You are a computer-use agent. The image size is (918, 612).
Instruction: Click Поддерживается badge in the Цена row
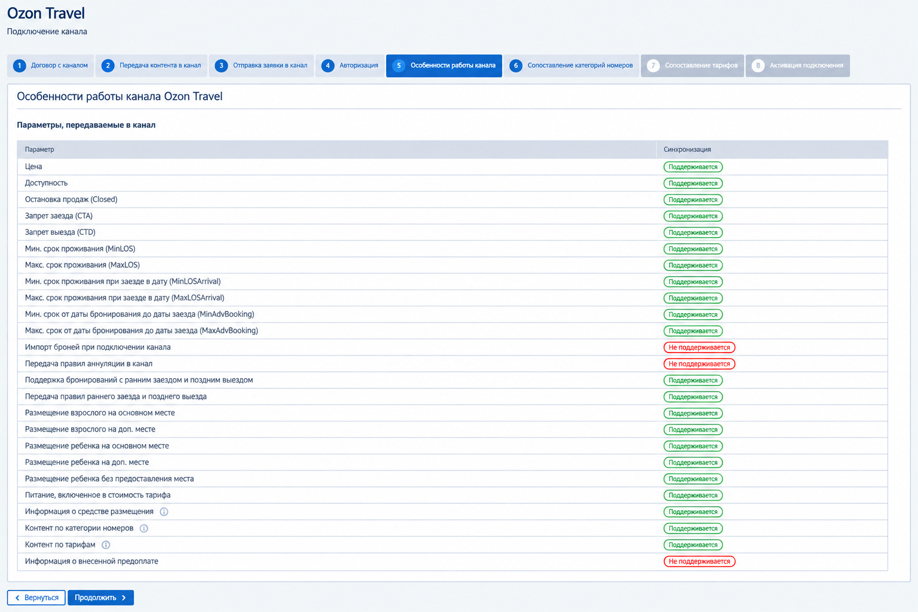coord(693,167)
